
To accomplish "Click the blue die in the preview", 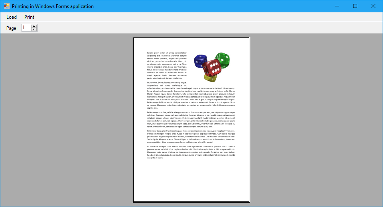I will click(199, 61).
